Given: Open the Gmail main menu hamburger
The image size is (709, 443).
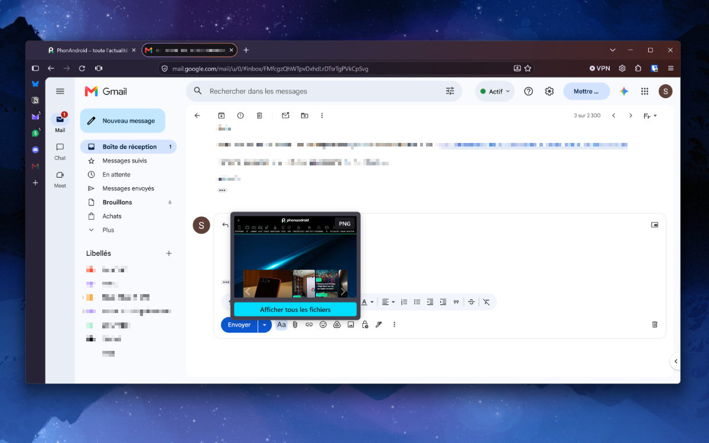Looking at the screenshot, I should [60, 91].
